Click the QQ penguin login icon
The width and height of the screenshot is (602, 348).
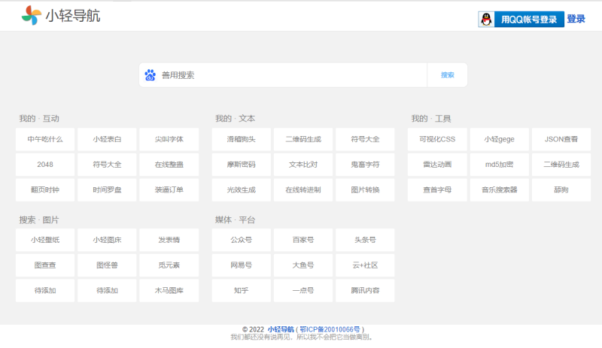click(x=487, y=20)
